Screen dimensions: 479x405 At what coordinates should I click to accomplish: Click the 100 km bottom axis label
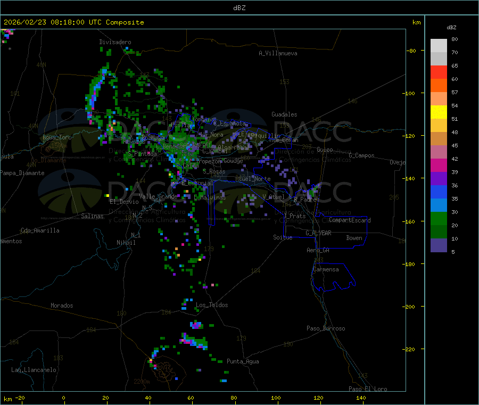tap(276, 398)
